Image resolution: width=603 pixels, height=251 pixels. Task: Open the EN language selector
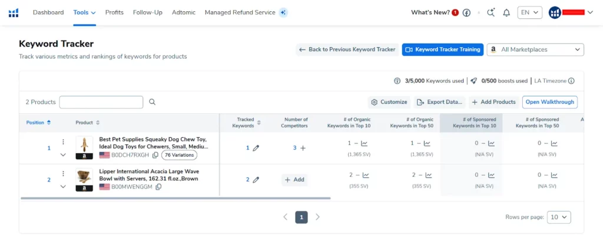[529, 12]
